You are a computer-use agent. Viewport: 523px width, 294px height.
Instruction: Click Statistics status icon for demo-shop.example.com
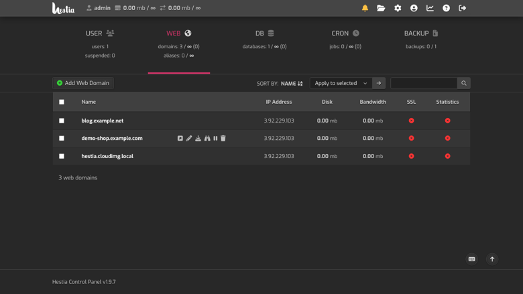point(448,138)
